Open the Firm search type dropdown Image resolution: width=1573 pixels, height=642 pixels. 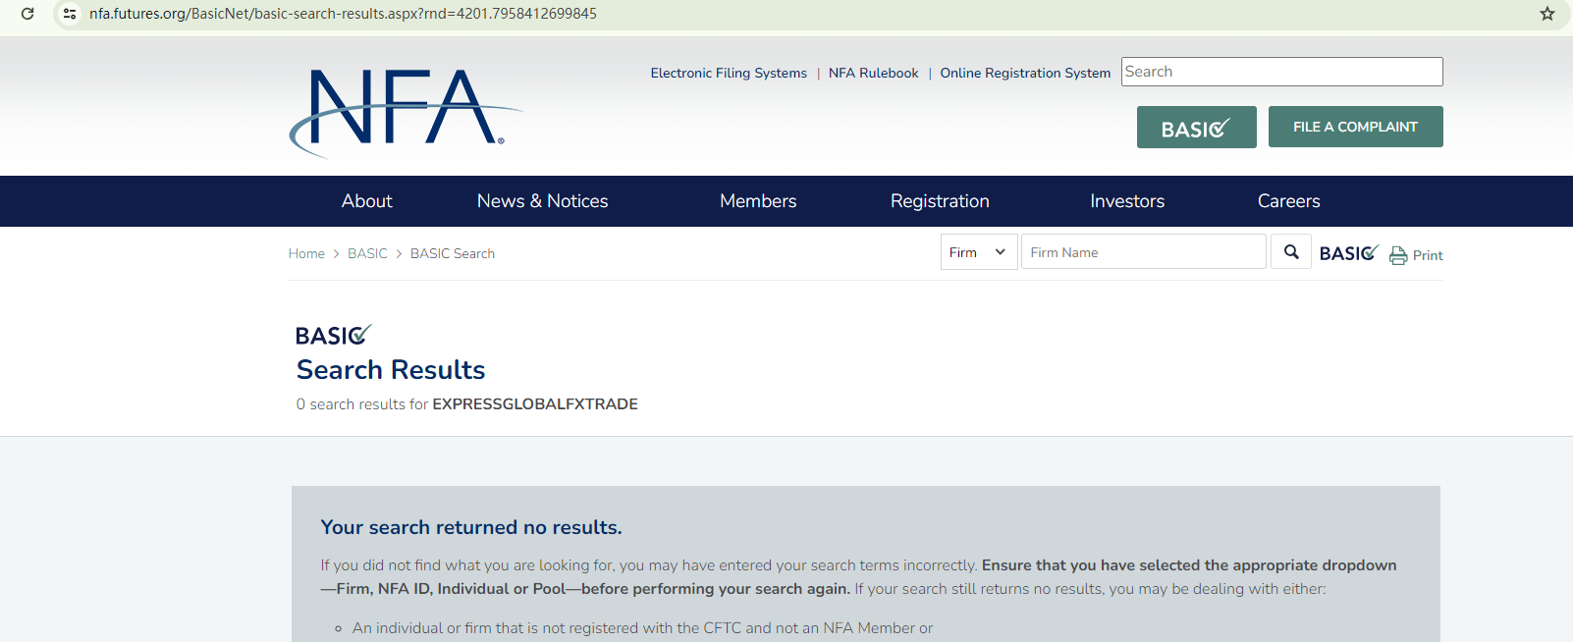[978, 252]
